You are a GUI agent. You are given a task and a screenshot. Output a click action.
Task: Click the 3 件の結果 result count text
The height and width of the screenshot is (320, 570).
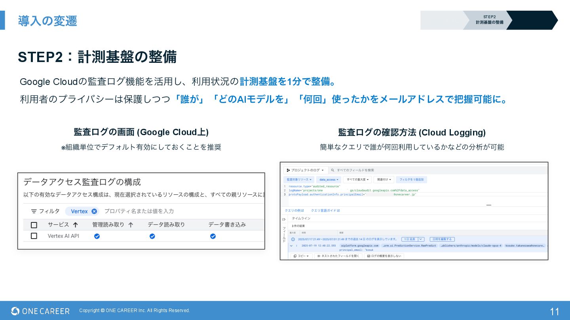click(x=298, y=226)
